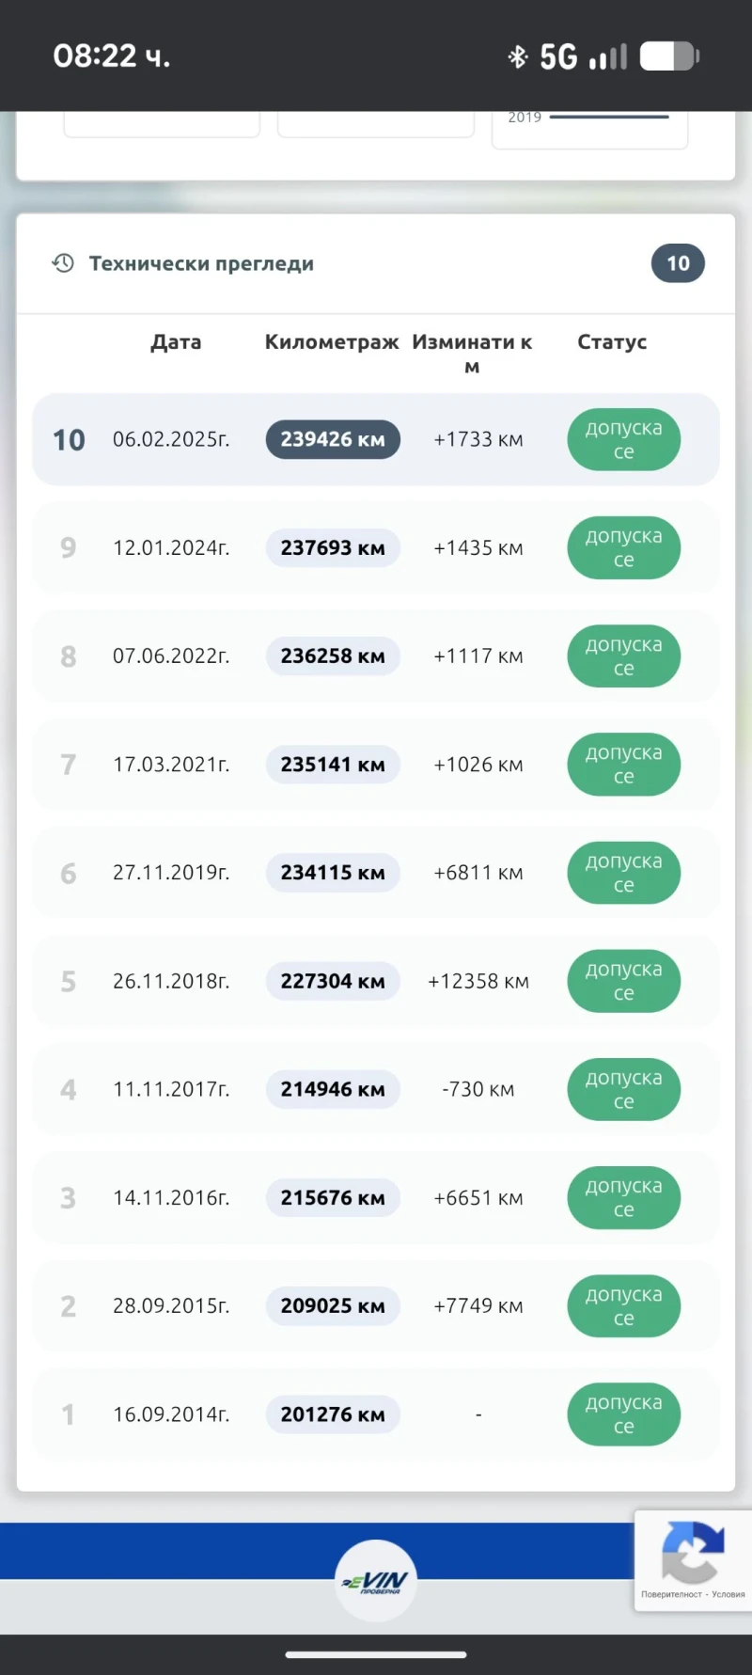
Task: Click the history clock icon beside Технически прегледи
Action: pos(63,263)
